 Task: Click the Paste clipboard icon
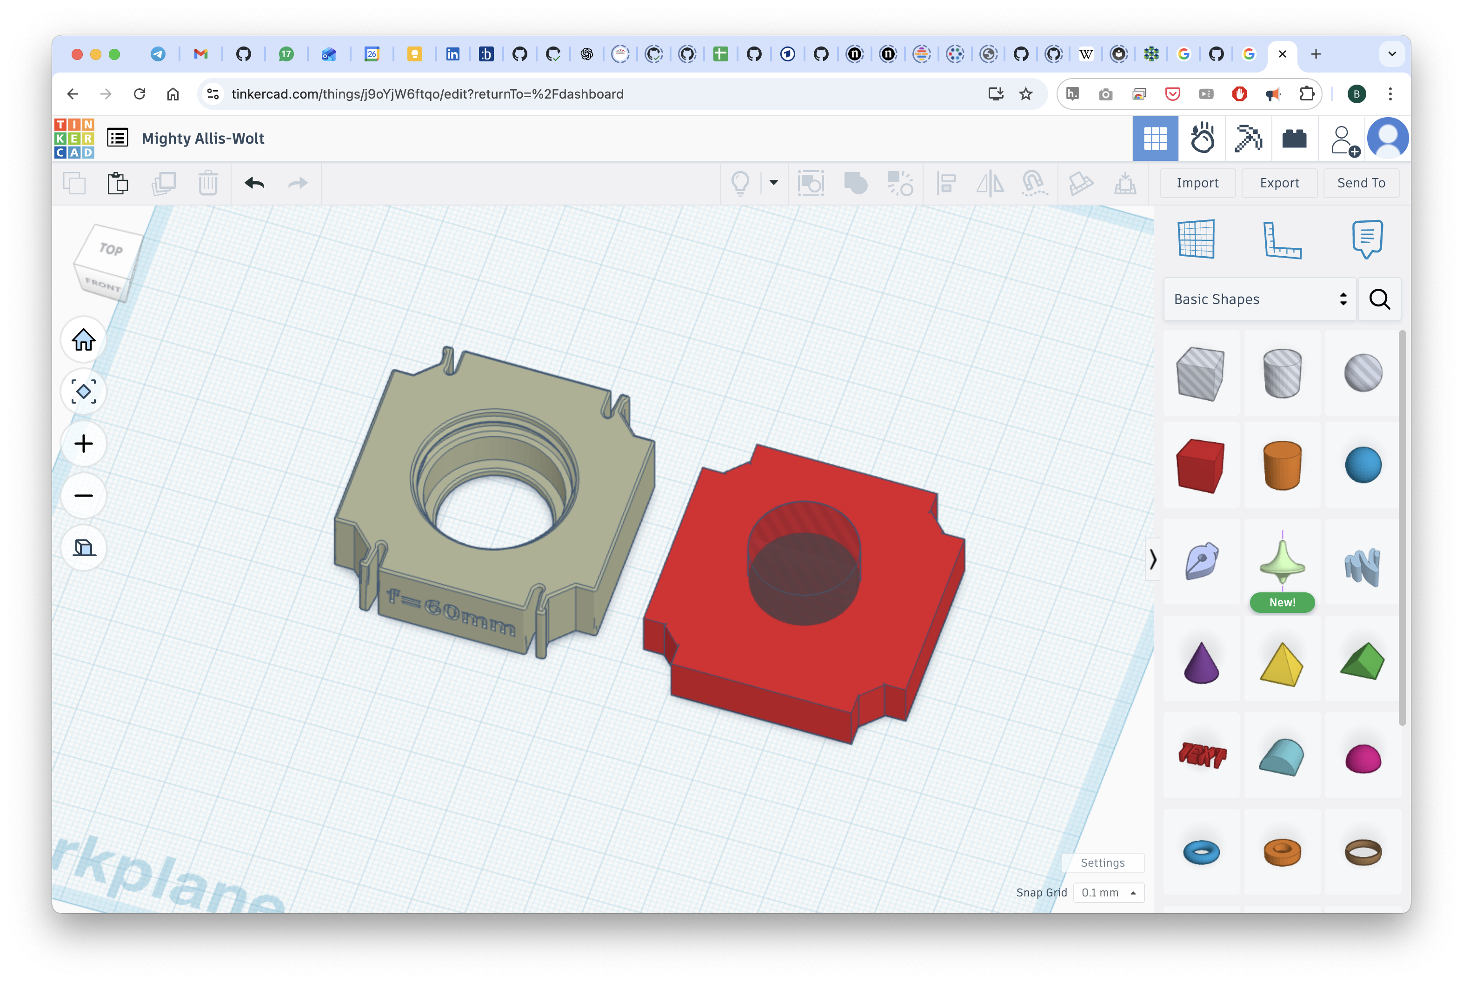[118, 184]
